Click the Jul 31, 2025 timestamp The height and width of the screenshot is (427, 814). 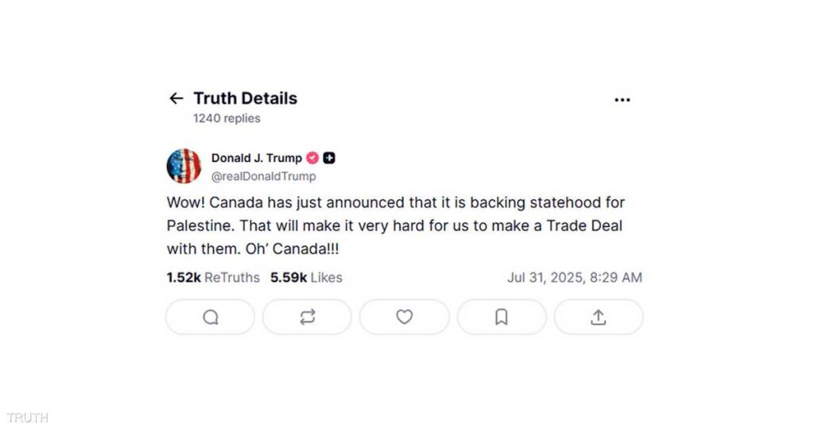click(x=574, y=278)
